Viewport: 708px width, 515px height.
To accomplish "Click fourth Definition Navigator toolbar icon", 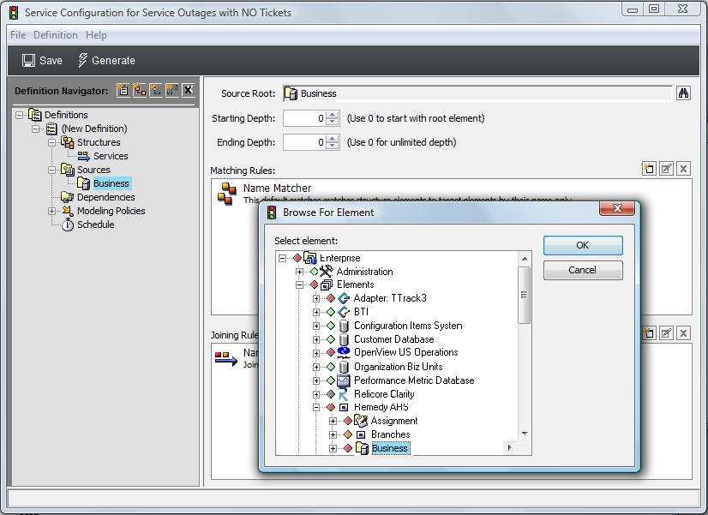I will point(172,90).
